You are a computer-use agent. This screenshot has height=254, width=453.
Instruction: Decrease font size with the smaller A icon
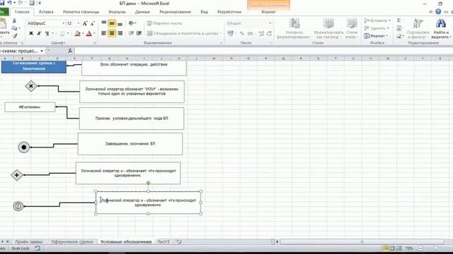tap(93, 23)
